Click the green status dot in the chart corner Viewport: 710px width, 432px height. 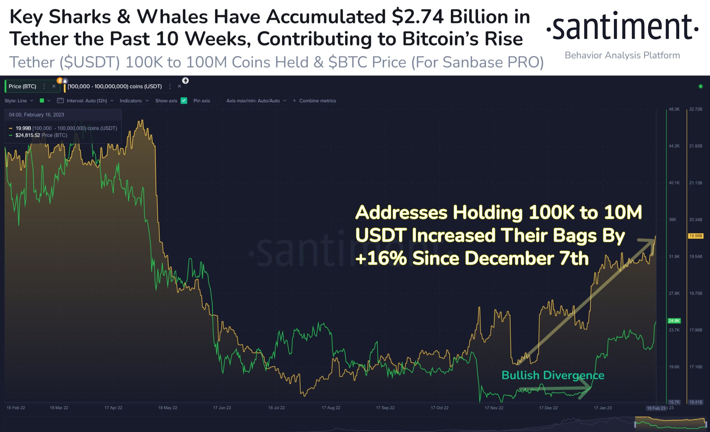pyautogui.click(x=701, y=87)
